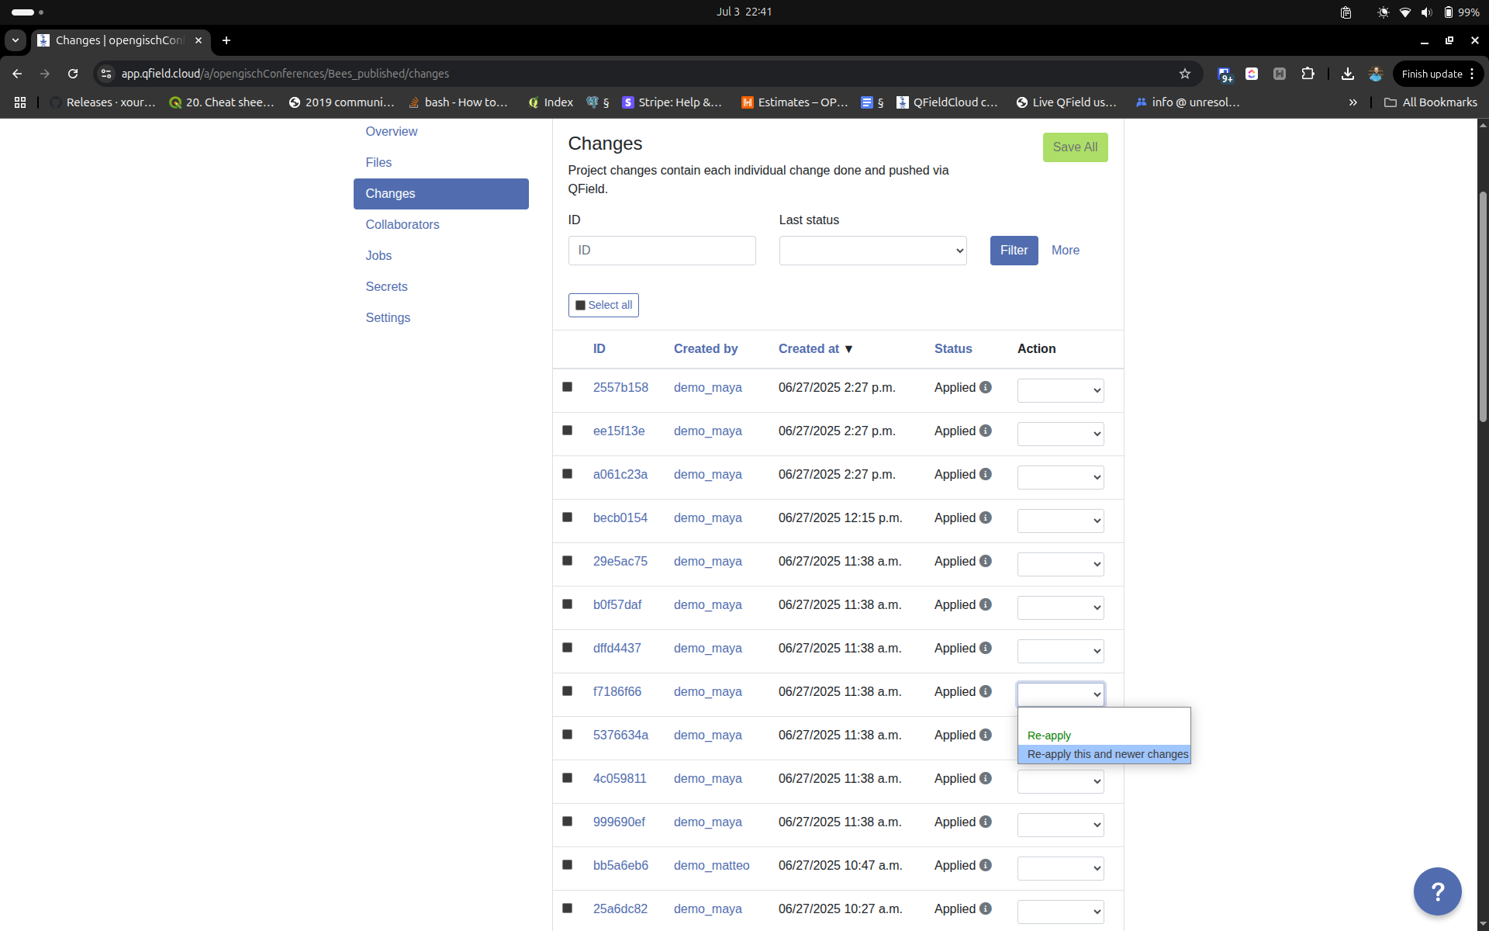Choose Re-apply this and newer changes option
The width and height of the screenshot is (1489, 931).
(x=1107, y=754)
